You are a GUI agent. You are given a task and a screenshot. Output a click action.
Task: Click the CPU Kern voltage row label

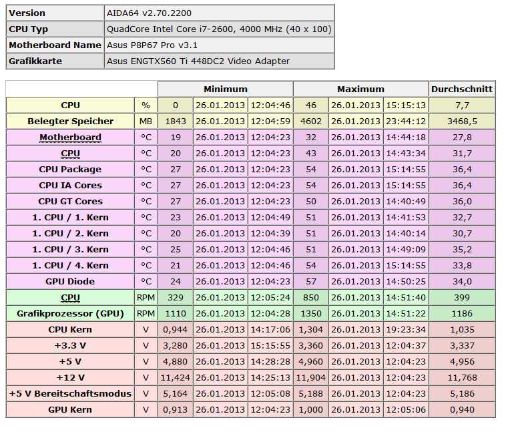(70, 330)
